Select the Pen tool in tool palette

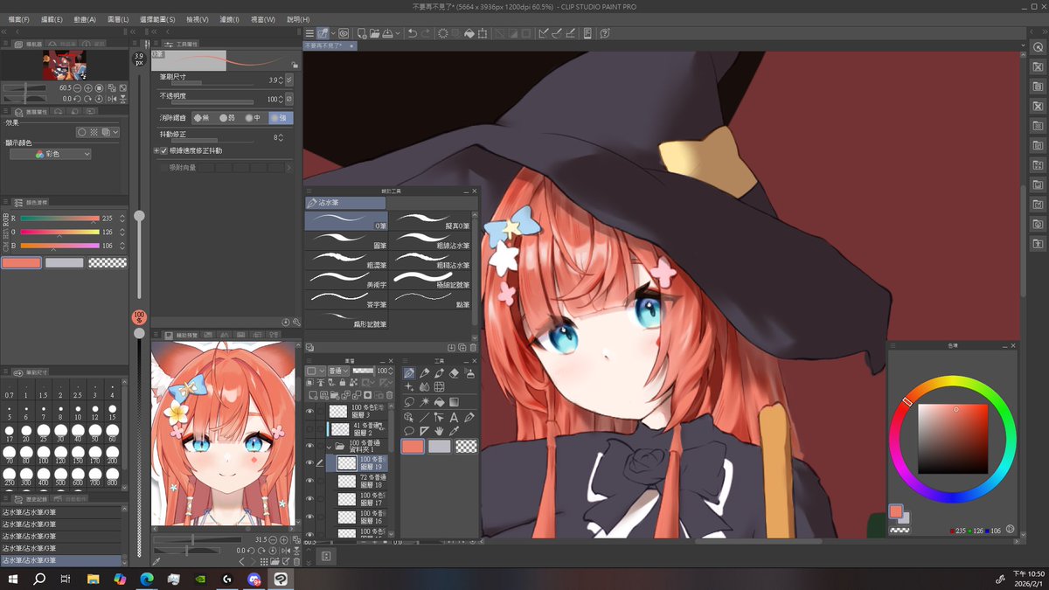409,373
